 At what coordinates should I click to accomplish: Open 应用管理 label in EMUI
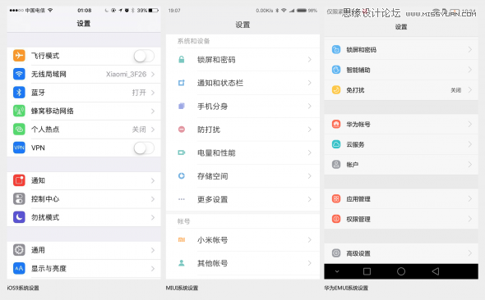pos(358,199)
